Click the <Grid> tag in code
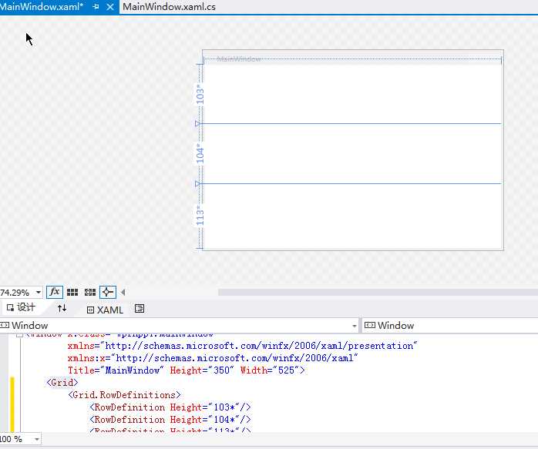Screen dimensions: 538x449 62,383
